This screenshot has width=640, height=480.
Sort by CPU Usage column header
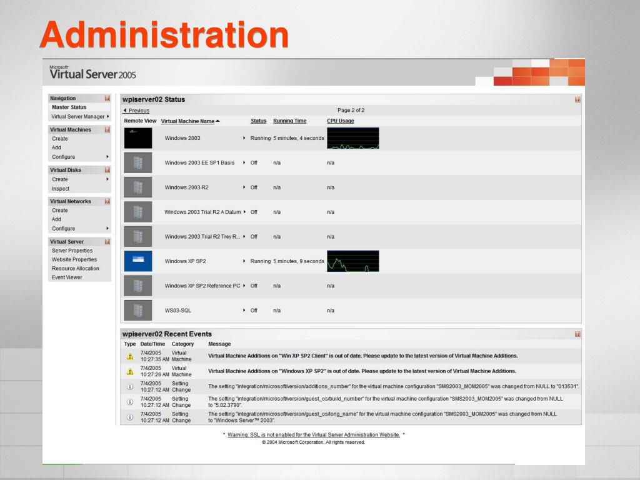click(341, 121)
